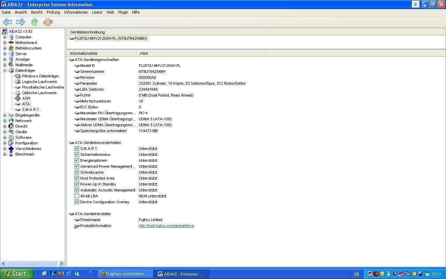The height and width of the screenshot is (279, 446).
Task: Open the Windows Datenträger icon
Action: point(18,76)
